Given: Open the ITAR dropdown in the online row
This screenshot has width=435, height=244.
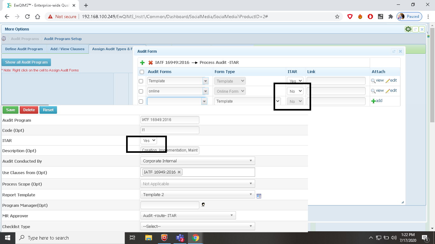Looking at the screenshot, I should (x=295, y=91).
